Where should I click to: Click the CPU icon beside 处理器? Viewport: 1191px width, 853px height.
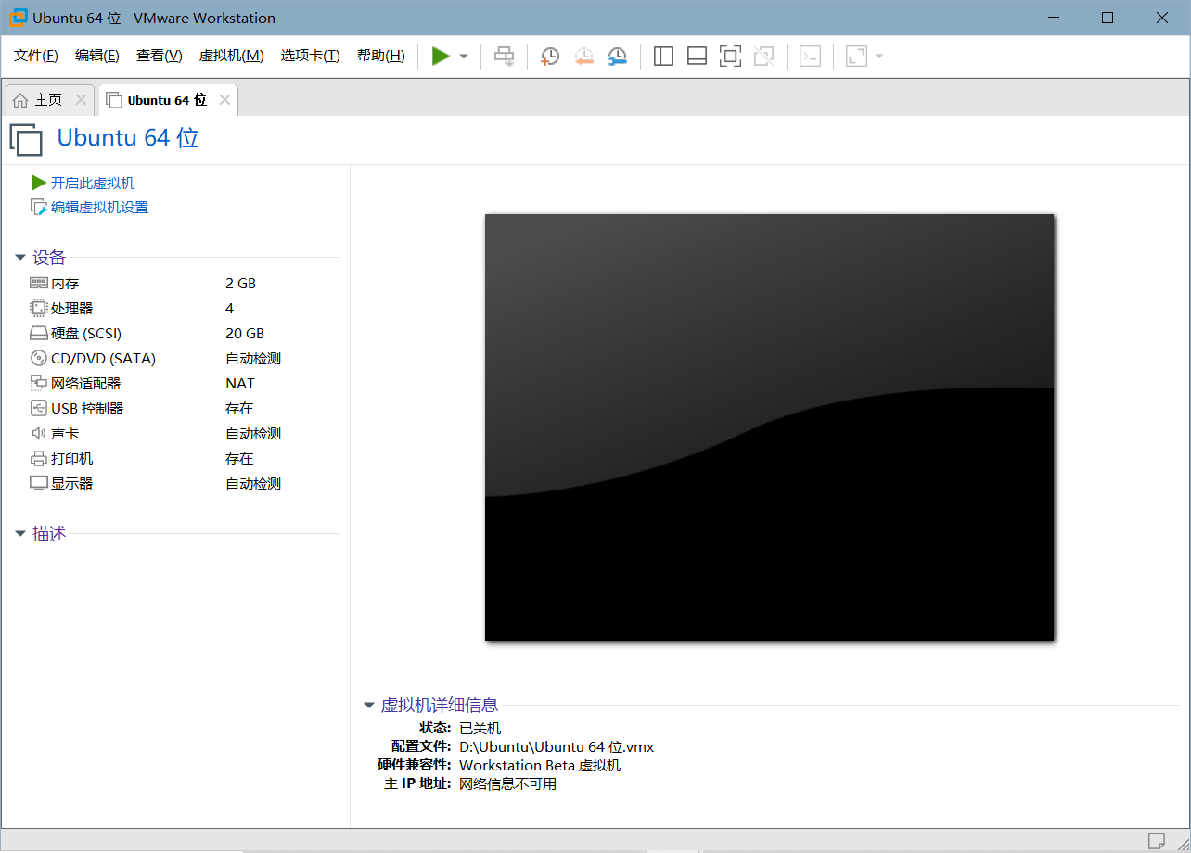(38, 308)
